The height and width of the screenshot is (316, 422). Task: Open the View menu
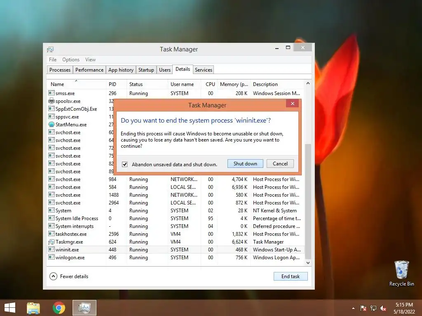pos(90,60)
